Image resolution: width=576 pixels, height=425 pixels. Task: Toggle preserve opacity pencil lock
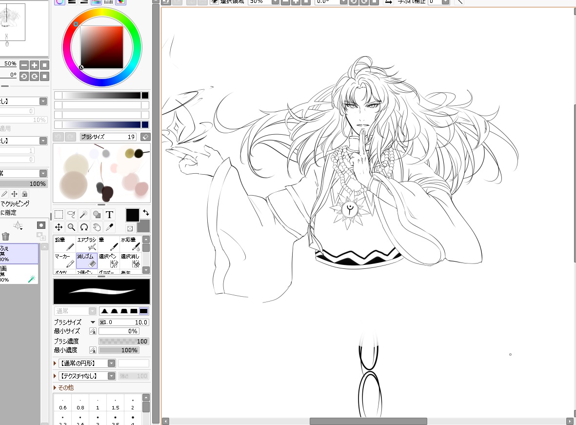point(4,194)
